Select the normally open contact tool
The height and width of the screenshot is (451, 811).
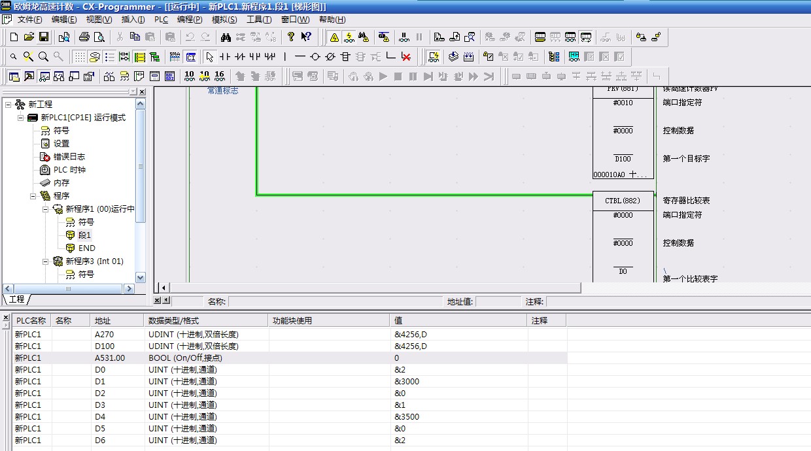[x=225, y=57]
